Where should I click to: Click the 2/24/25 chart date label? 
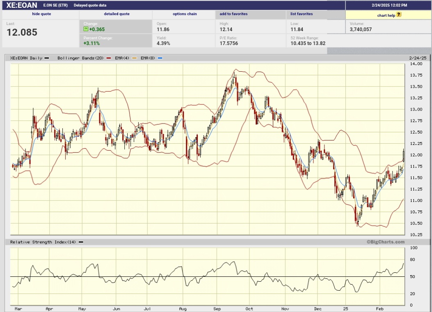coord(418,58)
